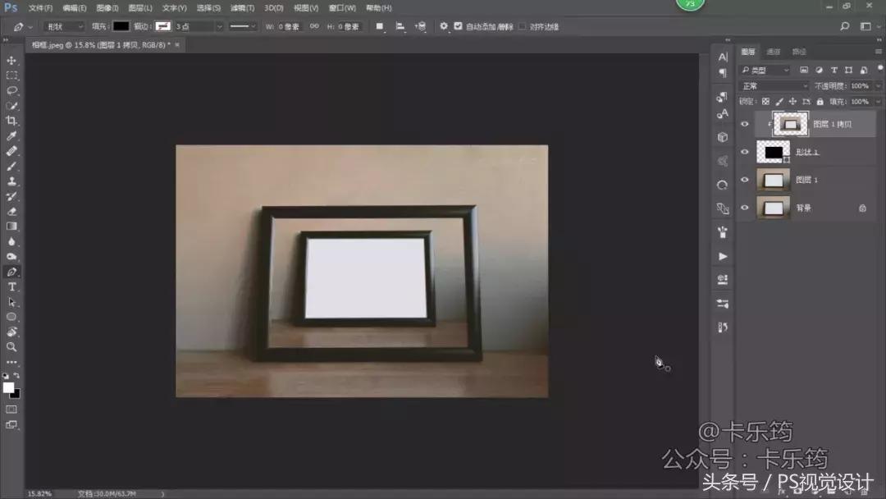886x499 pixels.
Task: Open the 形状 tool mode dropdown
Action: (x=63, y=26)
